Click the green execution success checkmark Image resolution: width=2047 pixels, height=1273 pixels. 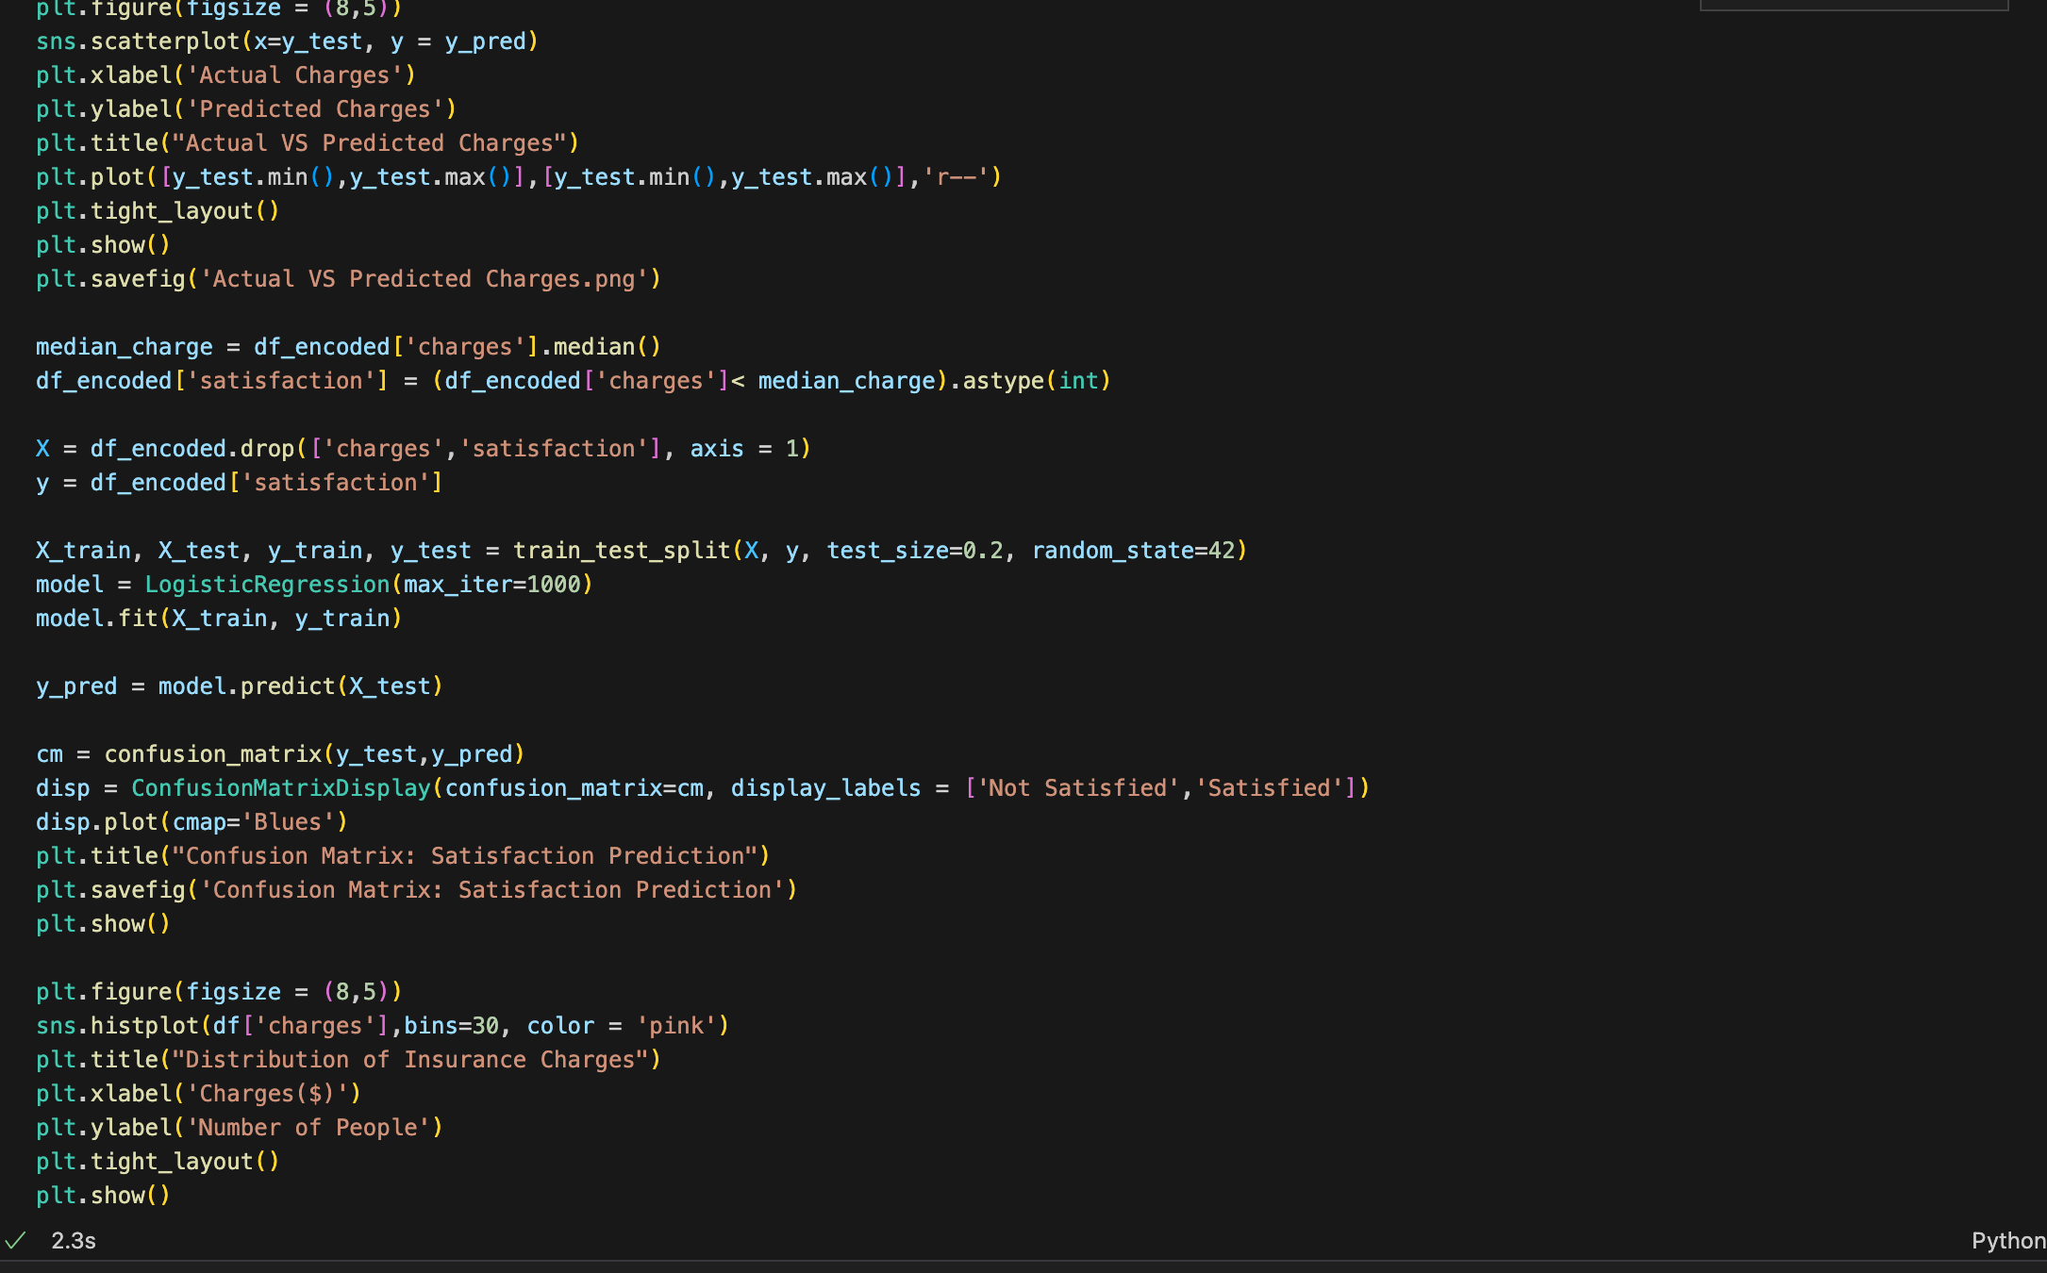[15, 1240]
